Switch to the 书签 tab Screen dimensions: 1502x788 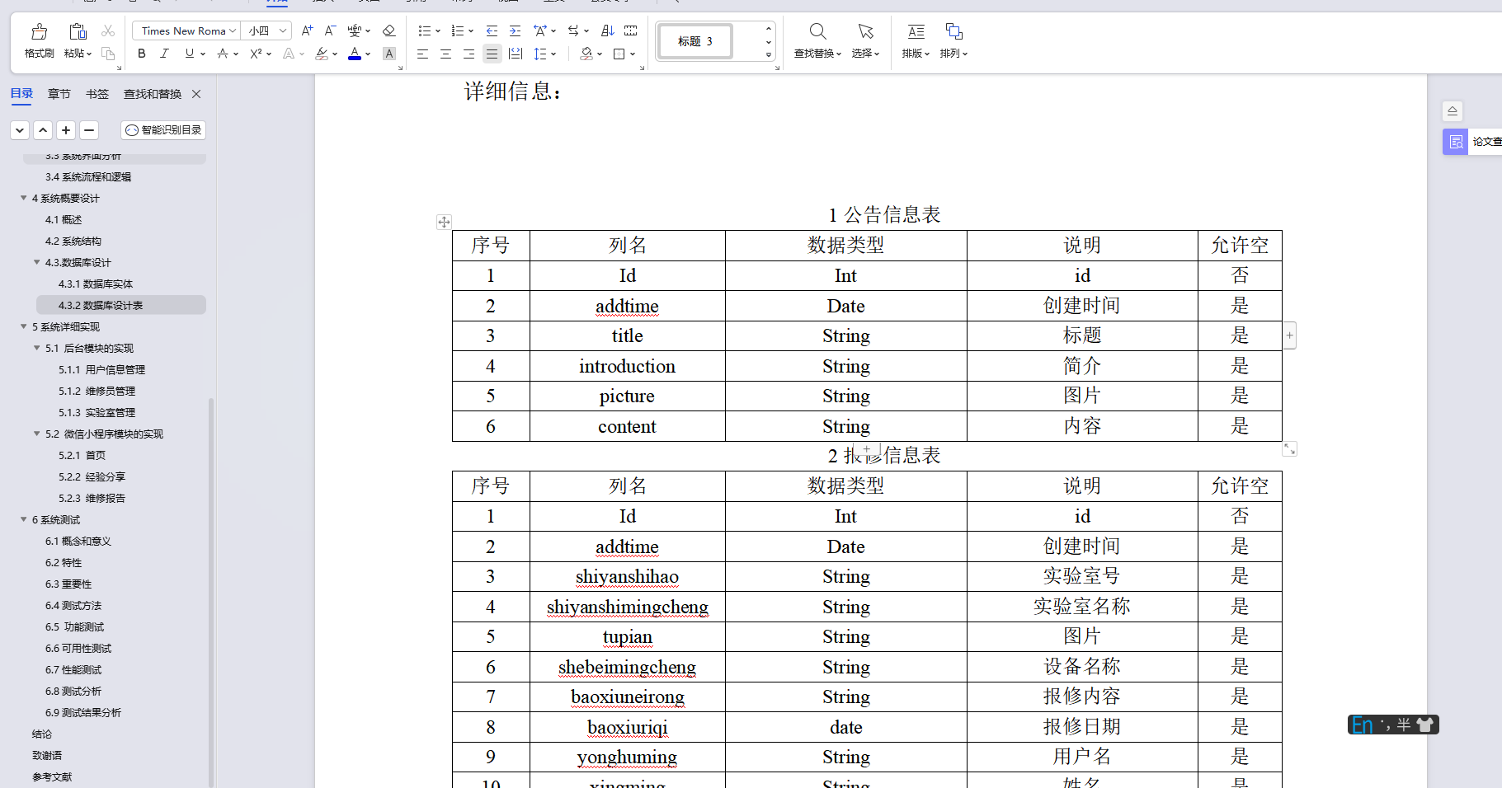pos(97,93)
